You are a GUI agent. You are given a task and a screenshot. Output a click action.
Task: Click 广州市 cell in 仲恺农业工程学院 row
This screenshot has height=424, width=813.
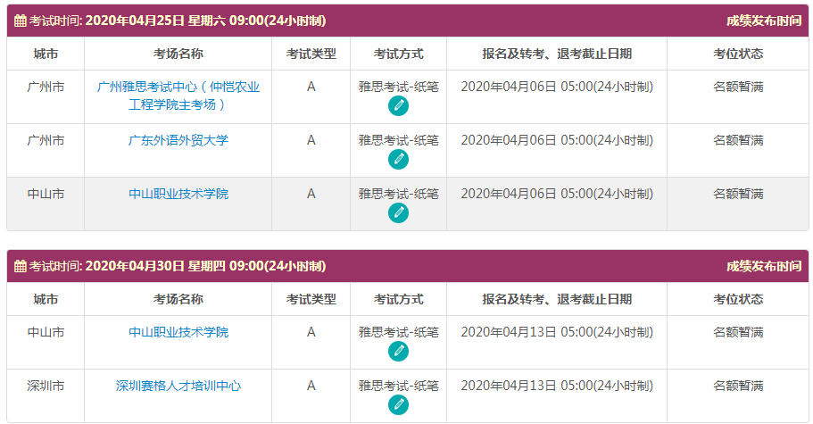tap(46, 87)
